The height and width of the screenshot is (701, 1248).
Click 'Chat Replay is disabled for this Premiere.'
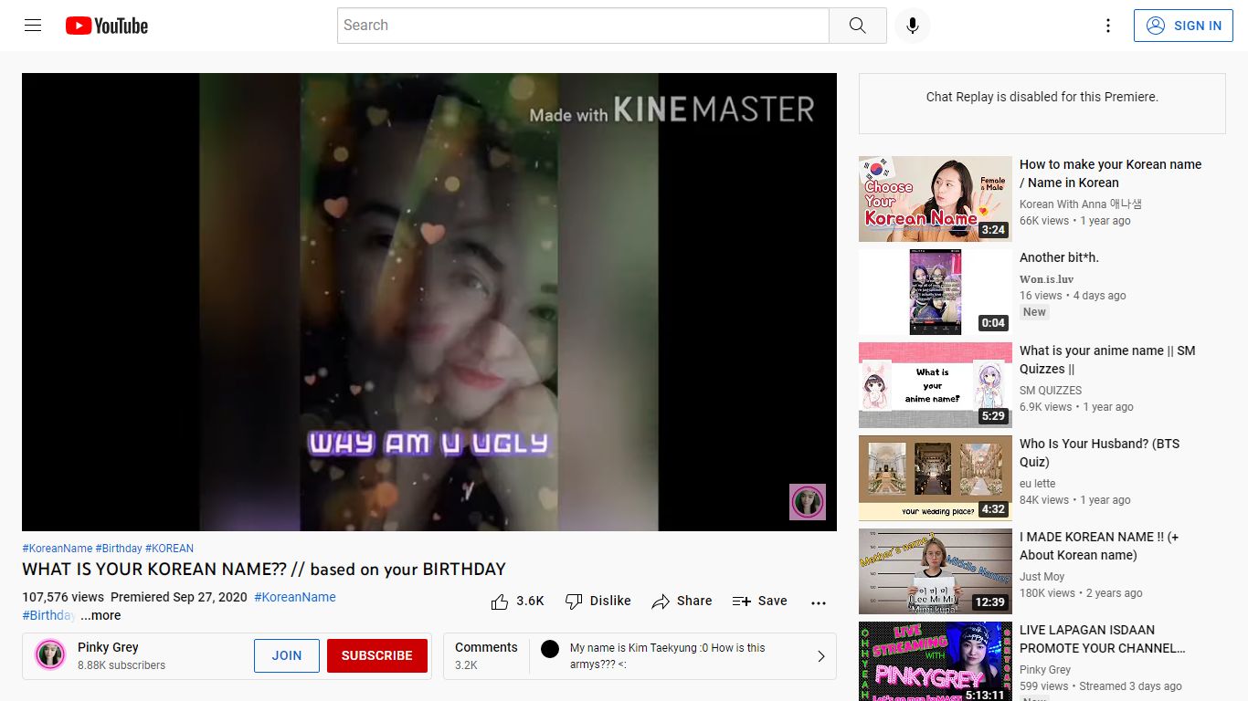1042,97
